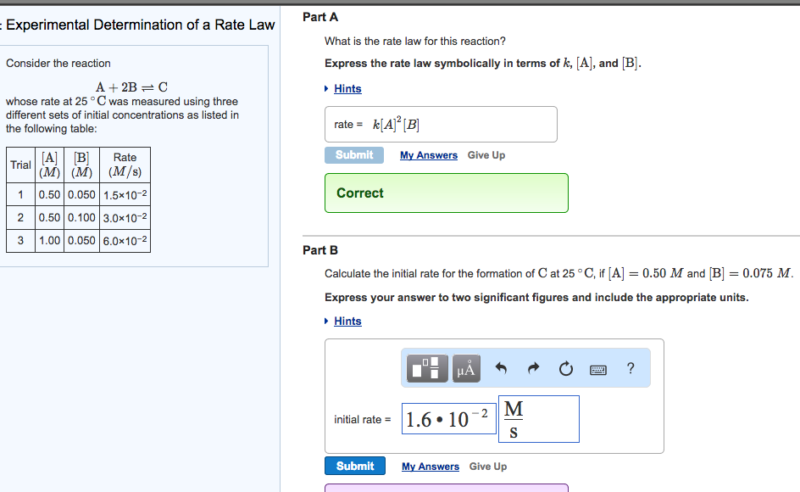The width and height of the screenshot is (800, 492).
Task: Click the initial rate value field
Action: [x=449, y=419]
